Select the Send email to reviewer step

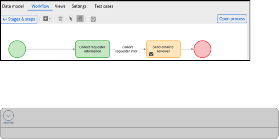[x=163, y=49]
